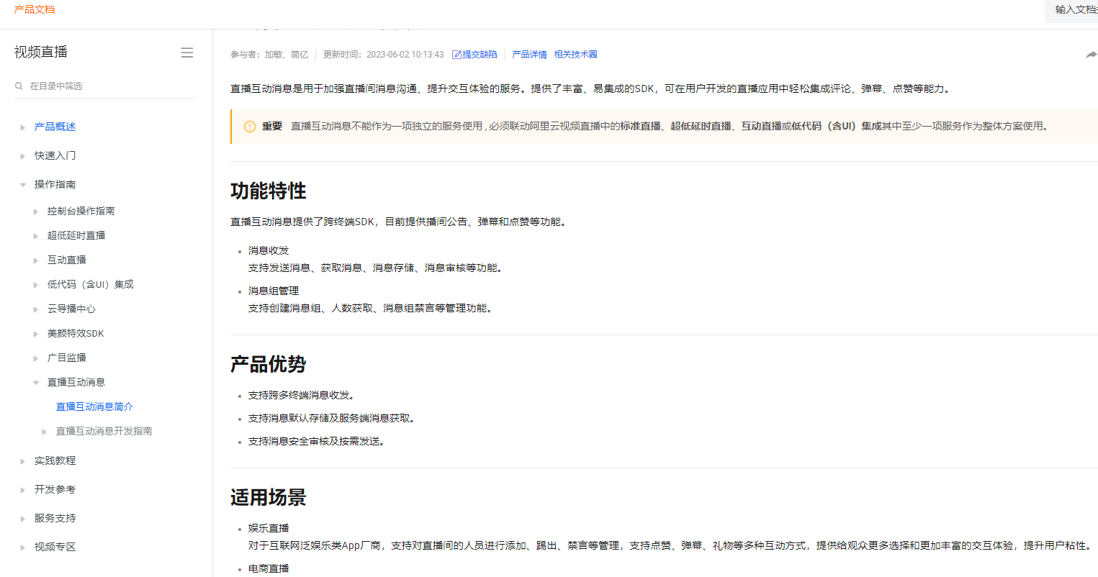The image size is (1098, 577).
Task: Expand the 低代码（含UI）集成 arrow
Action: 35,285
